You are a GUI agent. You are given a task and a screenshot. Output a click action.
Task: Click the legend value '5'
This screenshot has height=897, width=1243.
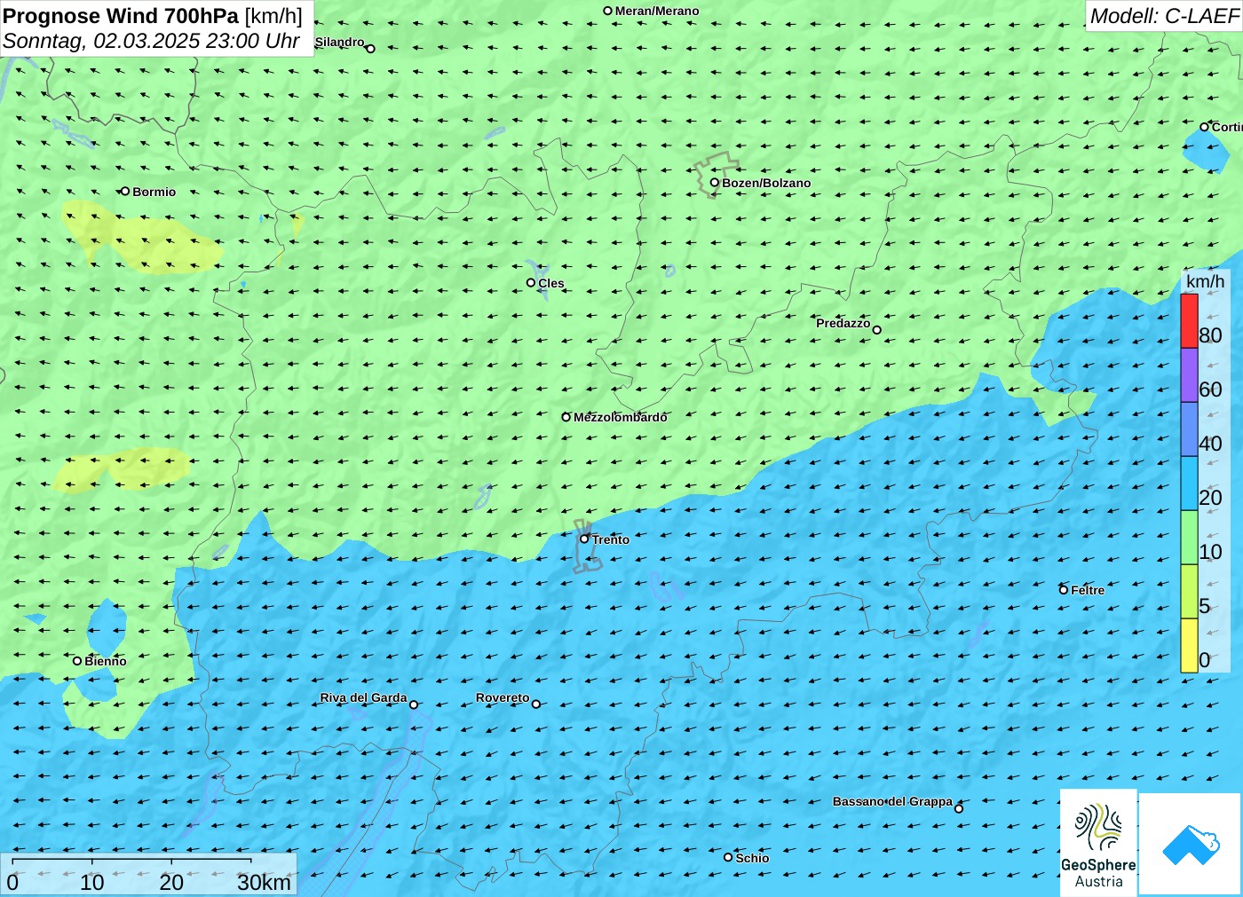coord(1205,606)
